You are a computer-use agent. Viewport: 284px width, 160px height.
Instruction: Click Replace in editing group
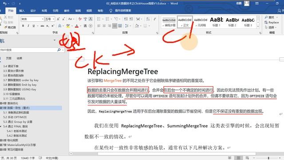tap(272, 22)
